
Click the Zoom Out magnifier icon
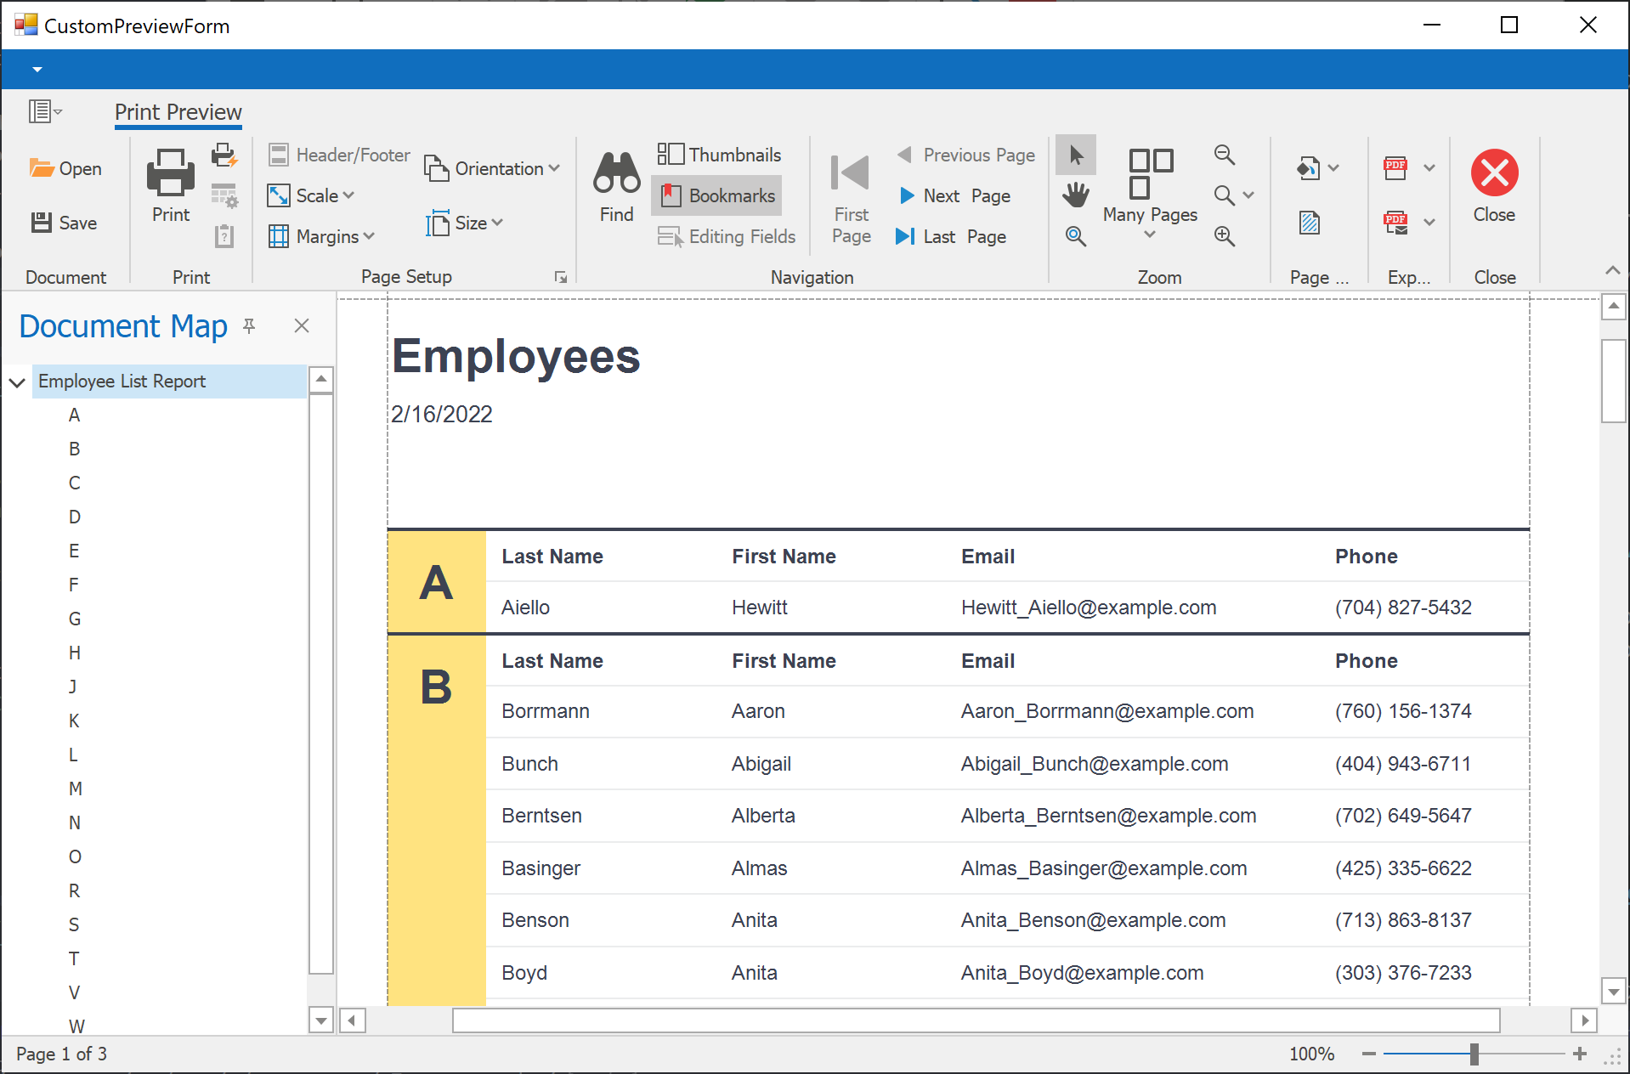1225,155
